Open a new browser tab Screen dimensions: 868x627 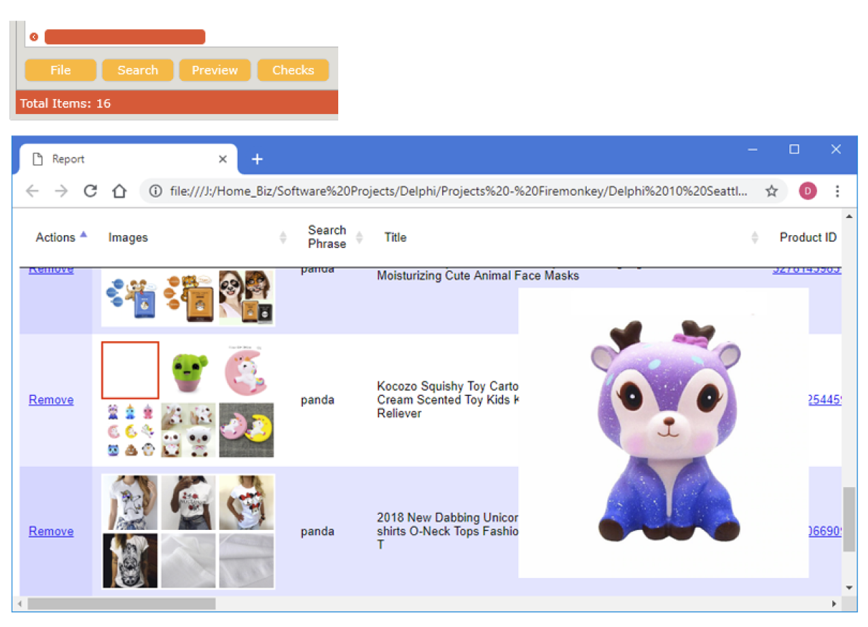point(257,159)
